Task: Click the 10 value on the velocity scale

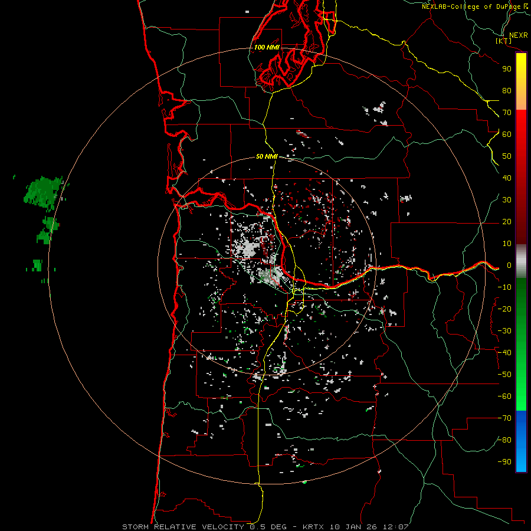Action: coord(507,244)
